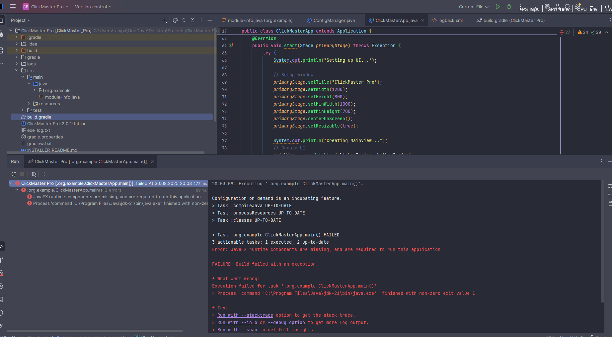Viewport: 612px width, 337px height.
Task: Collapse the main() errors node
Action: pos(17,190)
